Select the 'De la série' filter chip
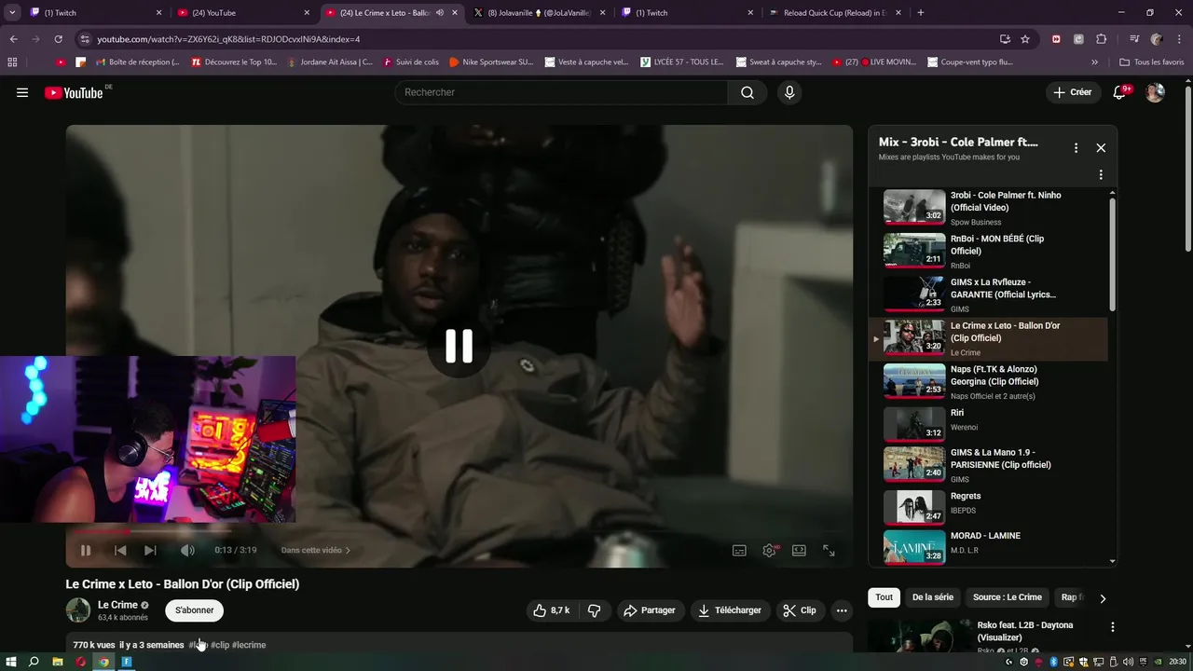Viewport: 1193px width, 671px height. pos(933,597)
